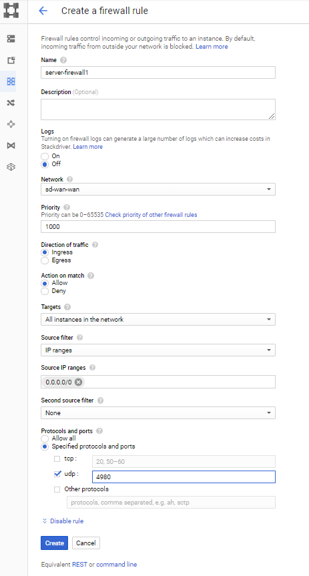The height and width of the screenshot is (576, 309).
Task: Open VPC networks from the sidebar
Action: tap(11, 39)
